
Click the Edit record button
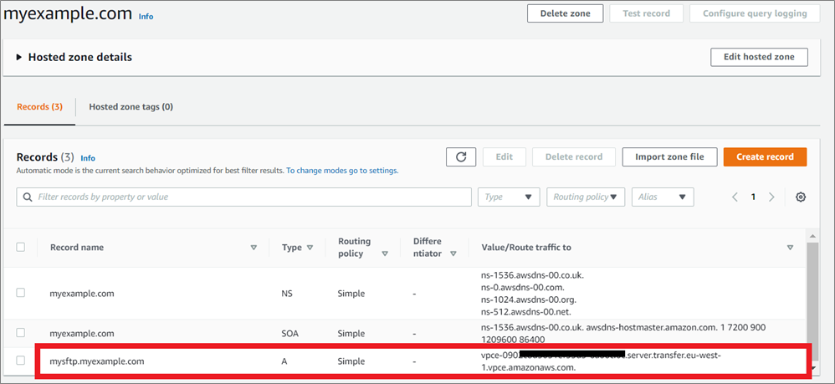coord(505,156)
